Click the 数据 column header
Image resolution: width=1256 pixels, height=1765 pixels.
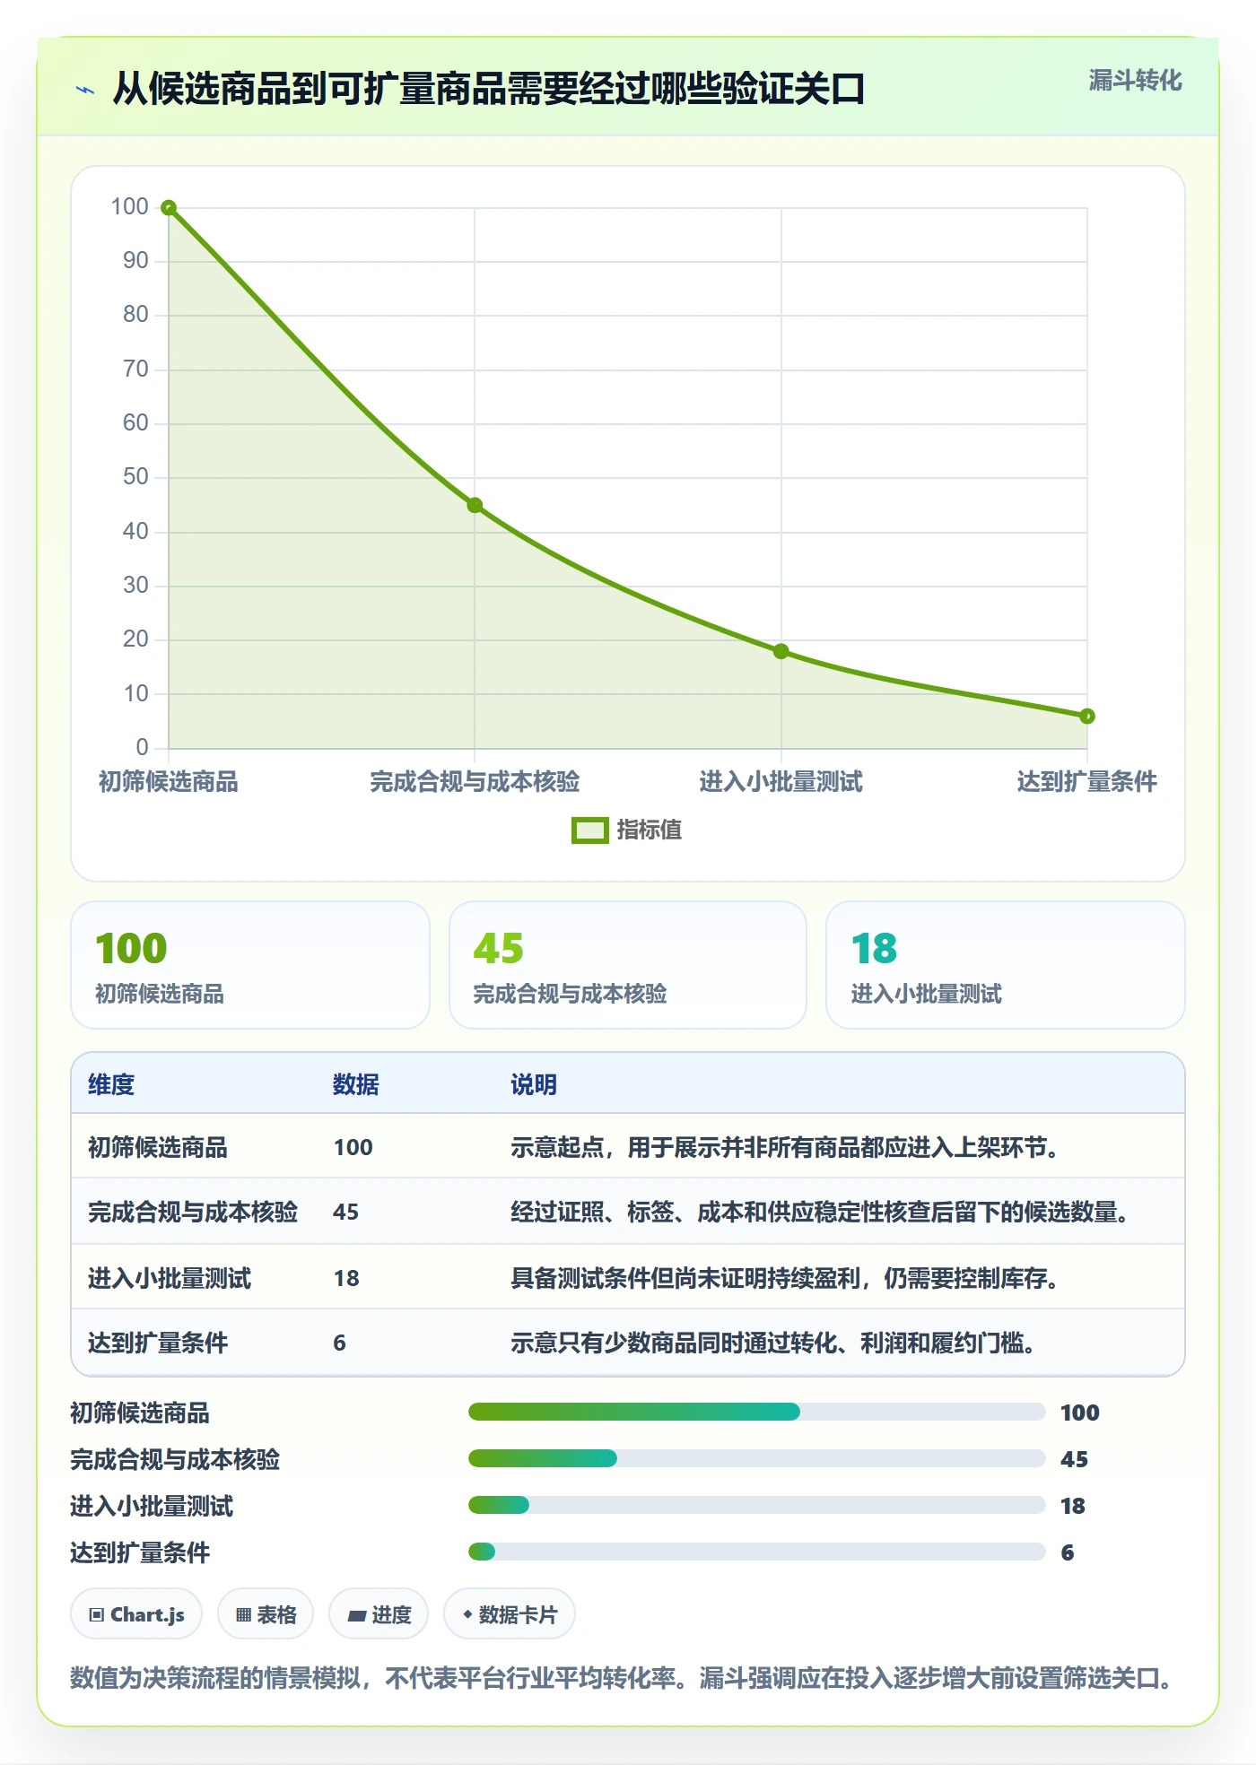(356, 1084)
